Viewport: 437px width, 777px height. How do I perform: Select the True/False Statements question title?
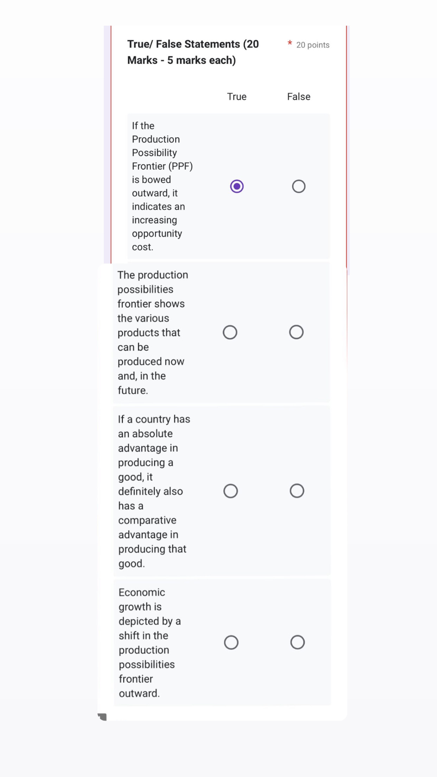tap(192, 51)
